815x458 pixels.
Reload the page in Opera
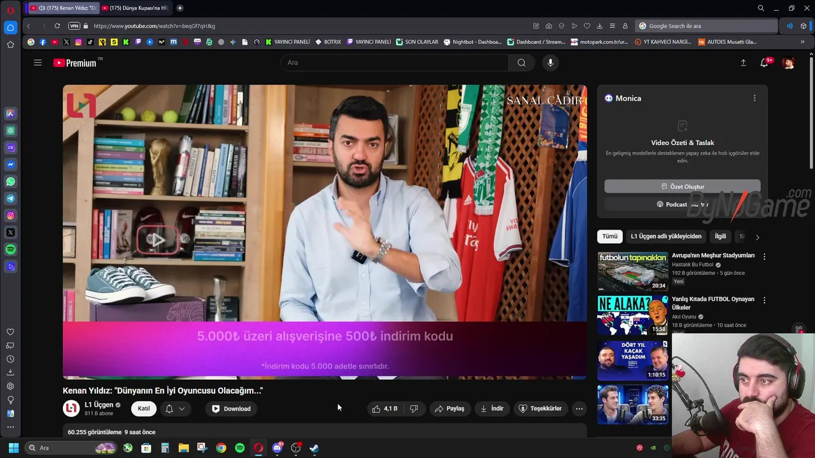coord(57,26)
